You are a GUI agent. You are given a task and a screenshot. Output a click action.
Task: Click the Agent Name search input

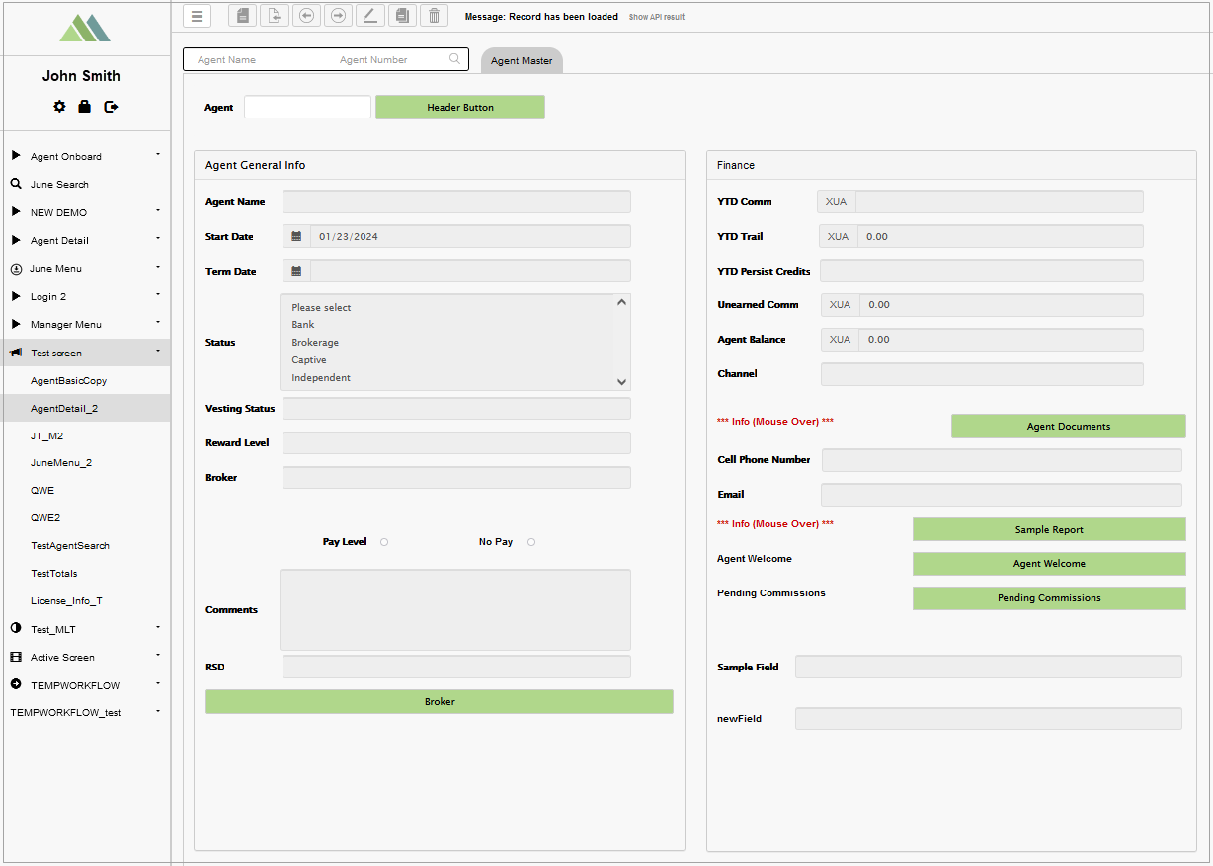click(257, 60)
